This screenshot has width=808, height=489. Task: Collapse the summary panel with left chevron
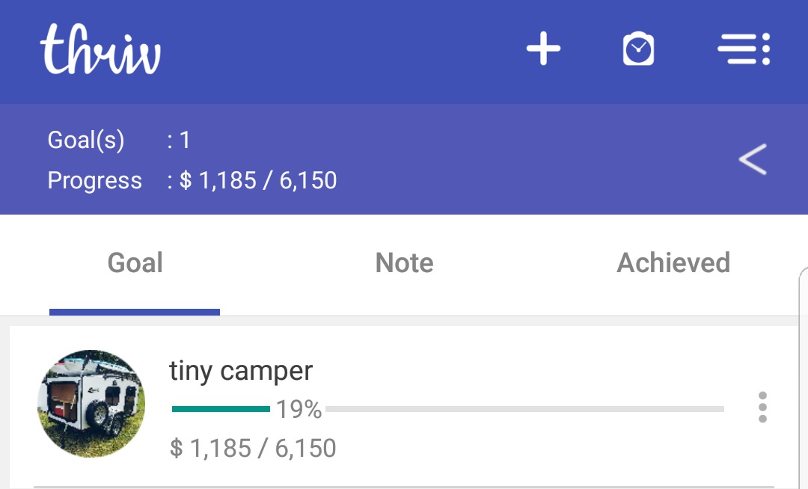coord(753,160)
